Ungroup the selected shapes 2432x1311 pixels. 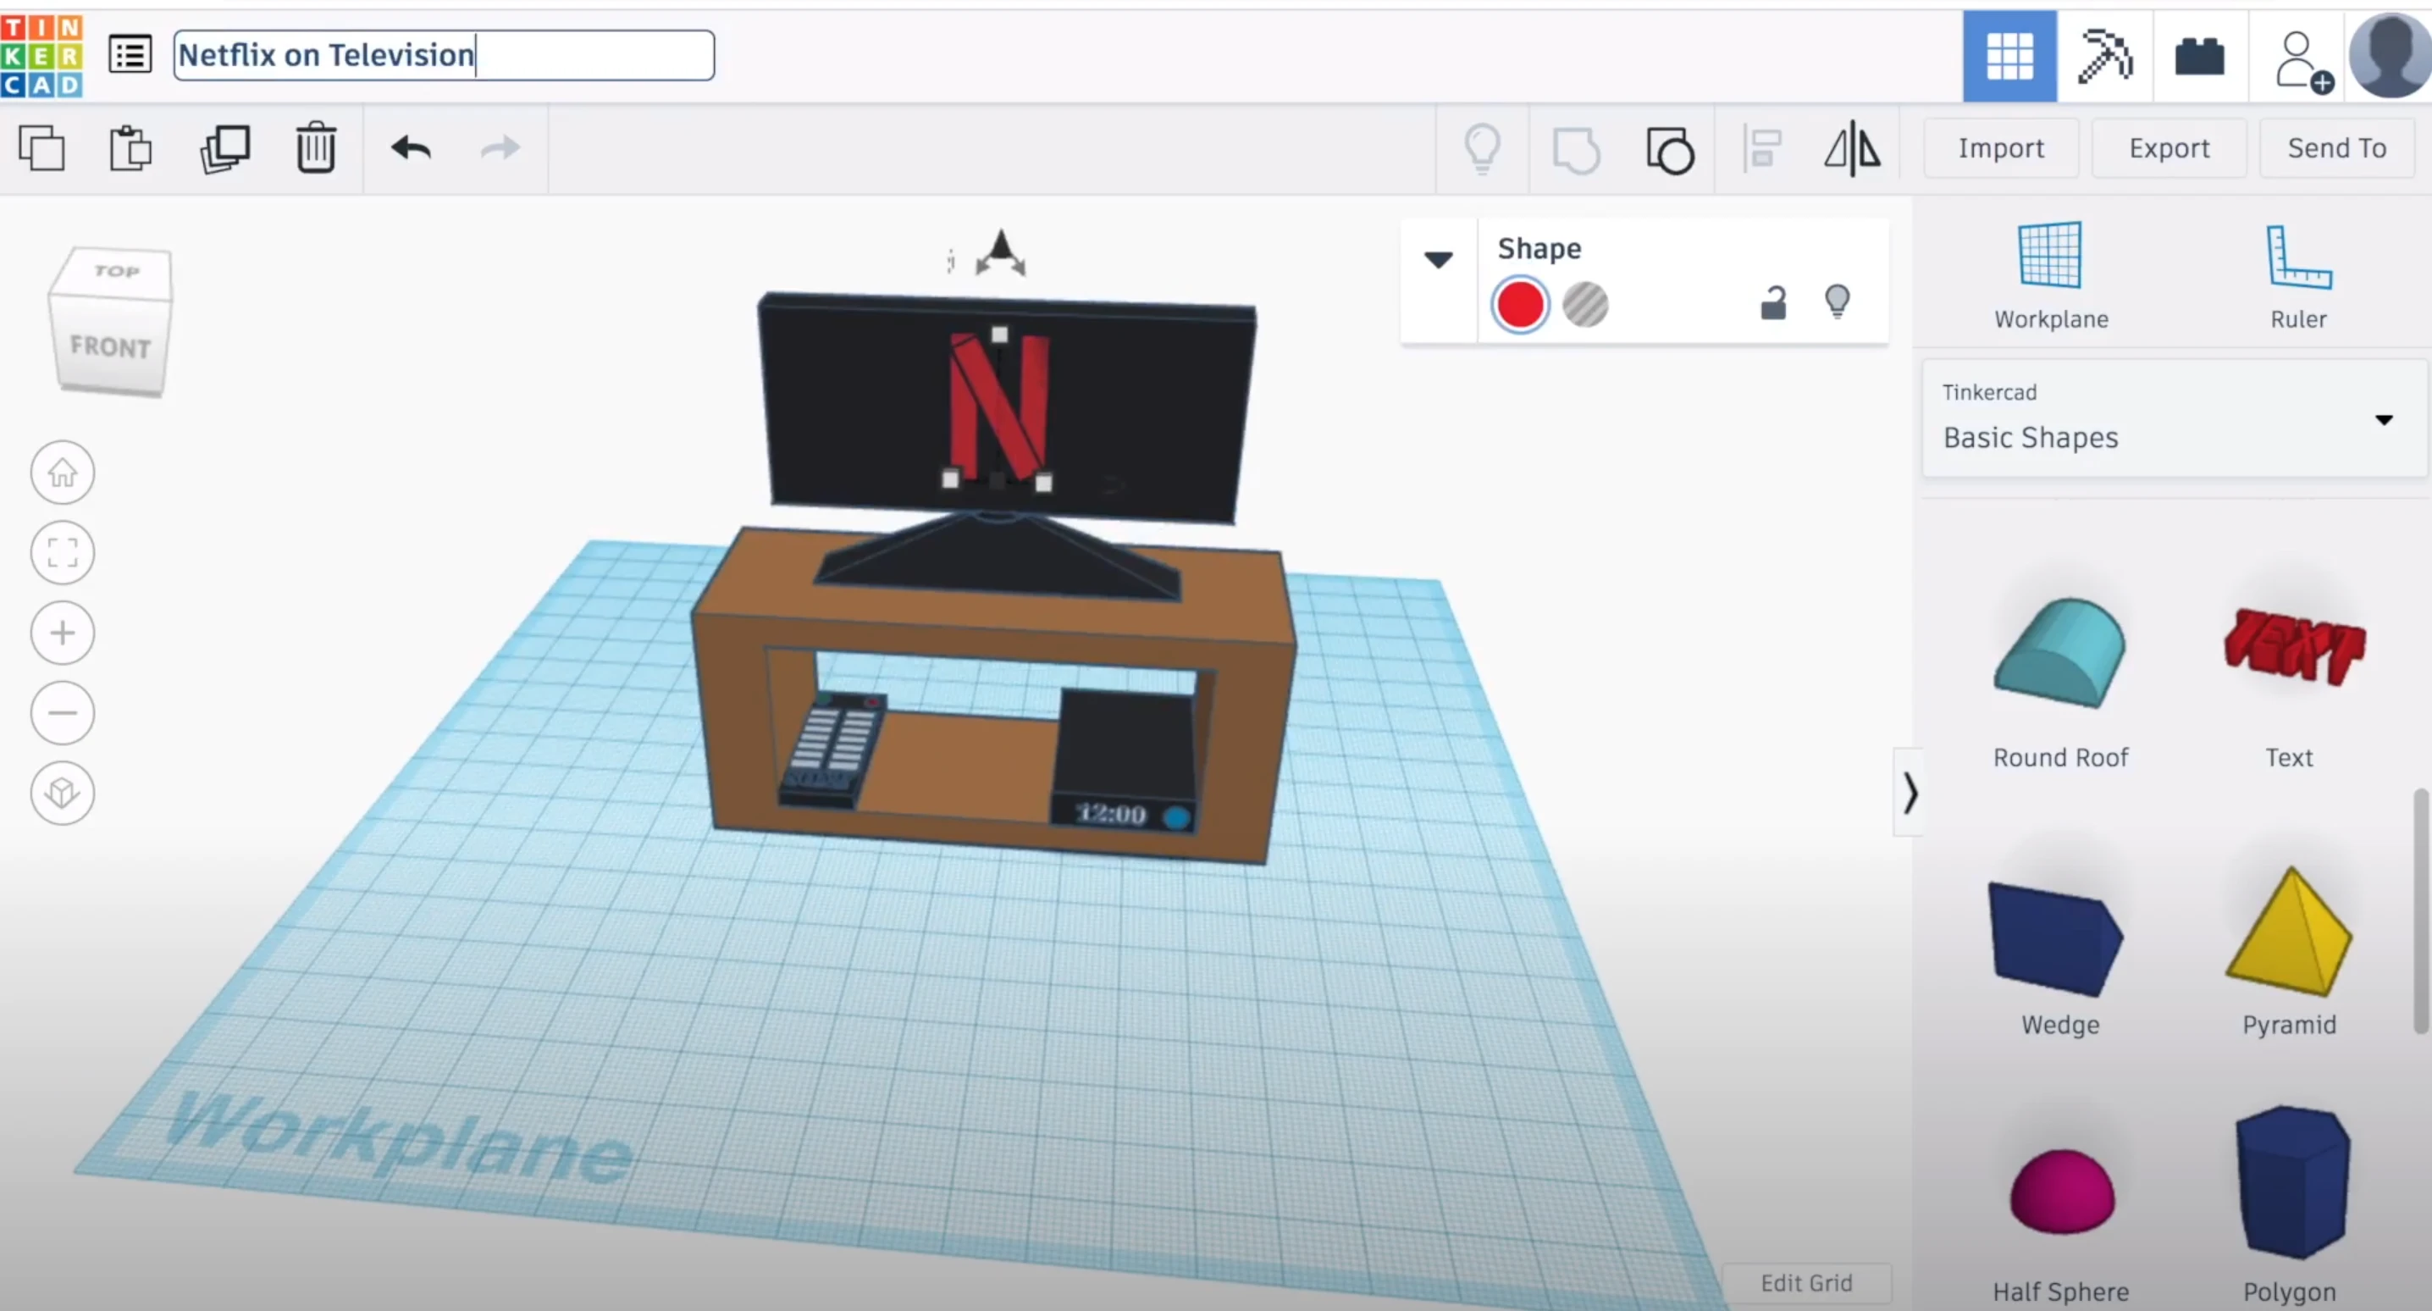point(1670,150)
